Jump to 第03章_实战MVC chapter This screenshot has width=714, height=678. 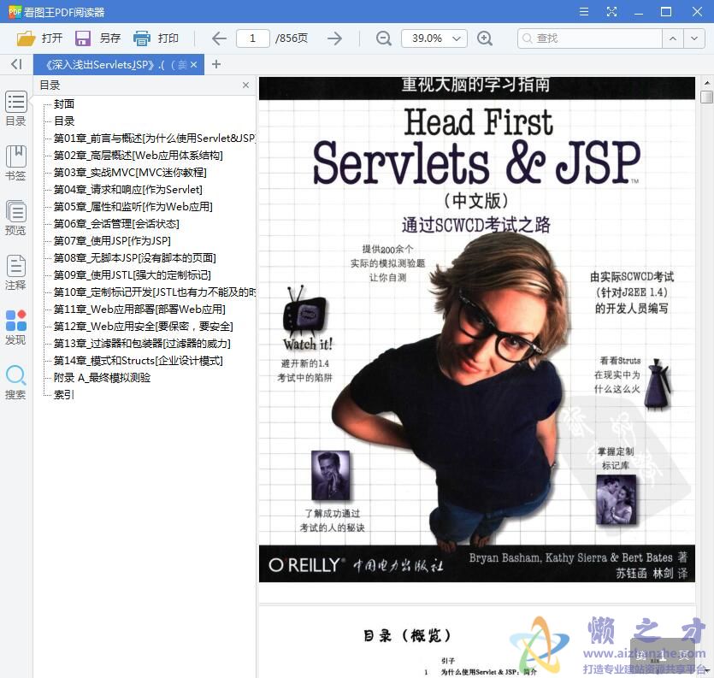click(130, 173)
